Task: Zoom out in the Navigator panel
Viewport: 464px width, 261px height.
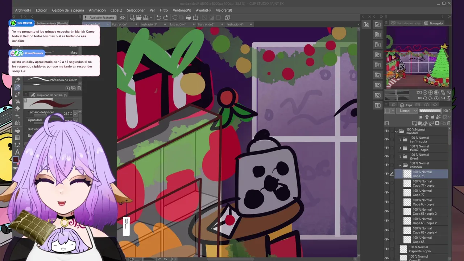Action: click(x=425, y=92)
